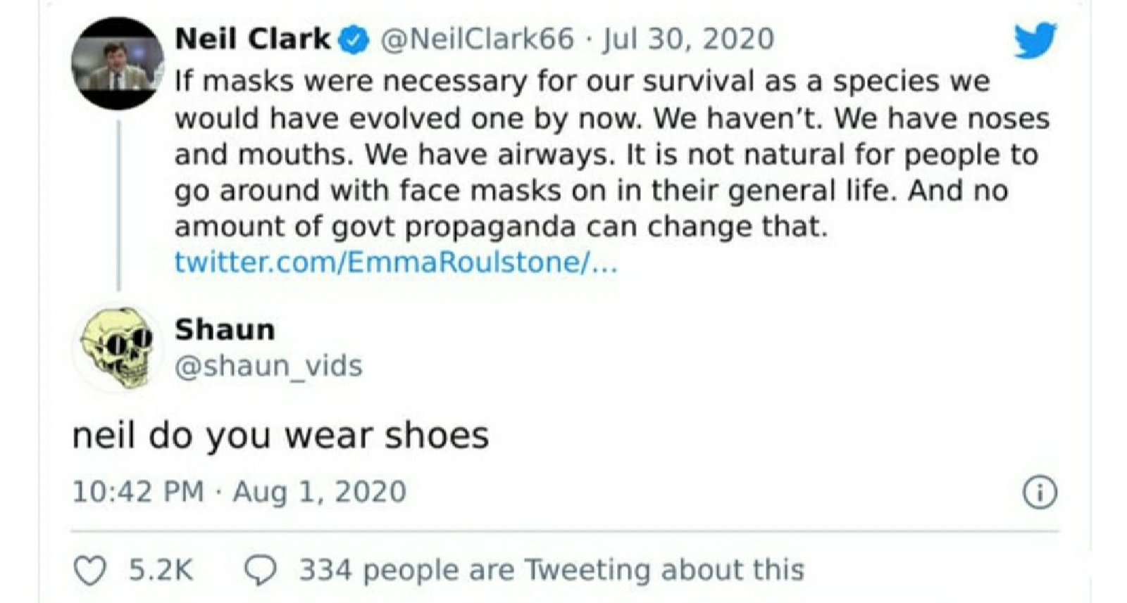Click Neil Clark's verified badge
1127x603 pixels.
click(354, 40)
